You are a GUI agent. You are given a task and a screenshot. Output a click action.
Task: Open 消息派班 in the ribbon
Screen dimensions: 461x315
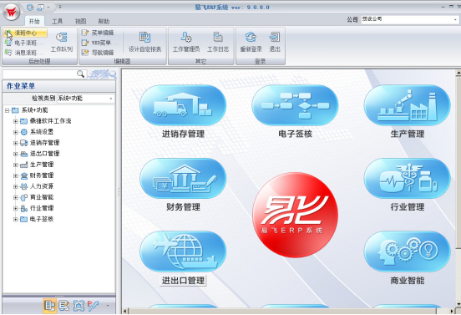coord(24,53)
